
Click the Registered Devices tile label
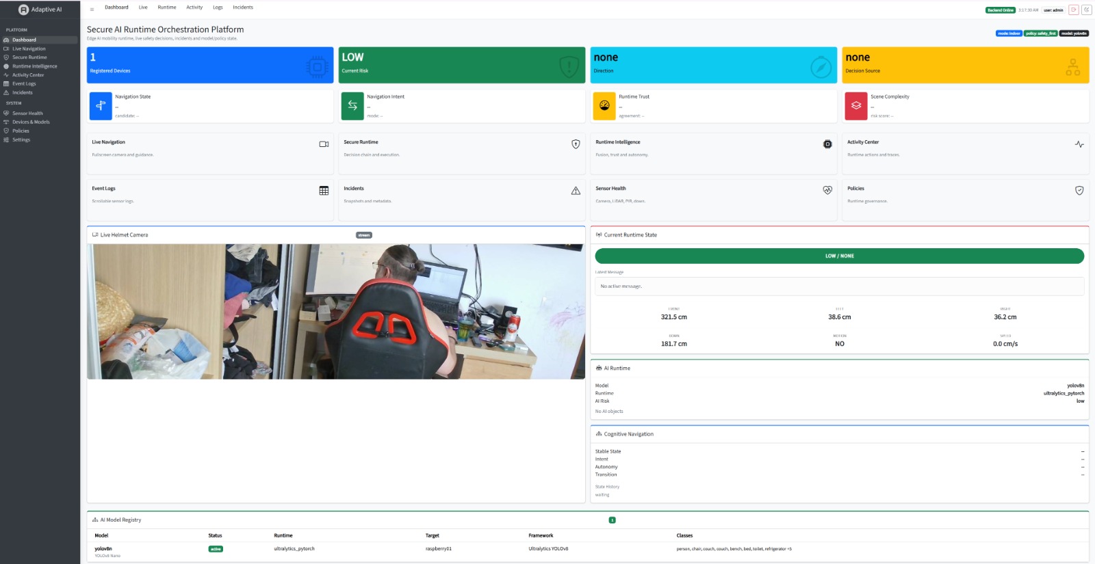tap(110, 71)
